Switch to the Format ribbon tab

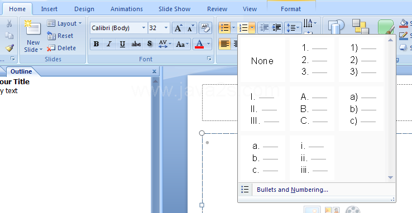(291, 9)
